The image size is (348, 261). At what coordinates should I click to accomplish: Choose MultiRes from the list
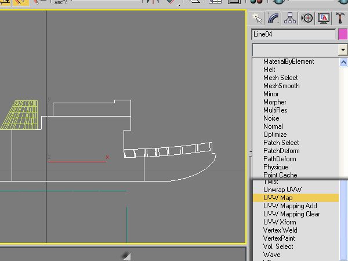coord(275,110)
